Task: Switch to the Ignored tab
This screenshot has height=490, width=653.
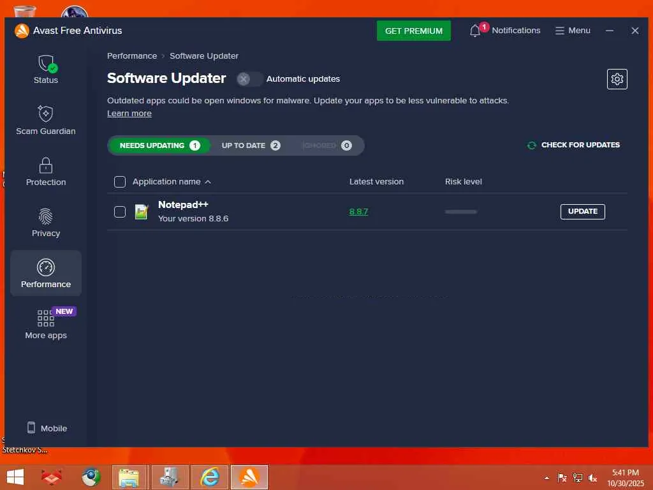Action: tap(327, 145)
